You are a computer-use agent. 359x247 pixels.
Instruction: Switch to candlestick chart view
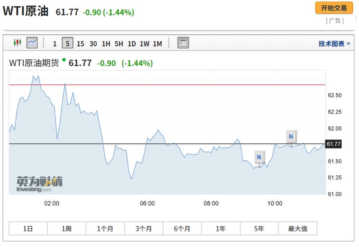[17, 42]
